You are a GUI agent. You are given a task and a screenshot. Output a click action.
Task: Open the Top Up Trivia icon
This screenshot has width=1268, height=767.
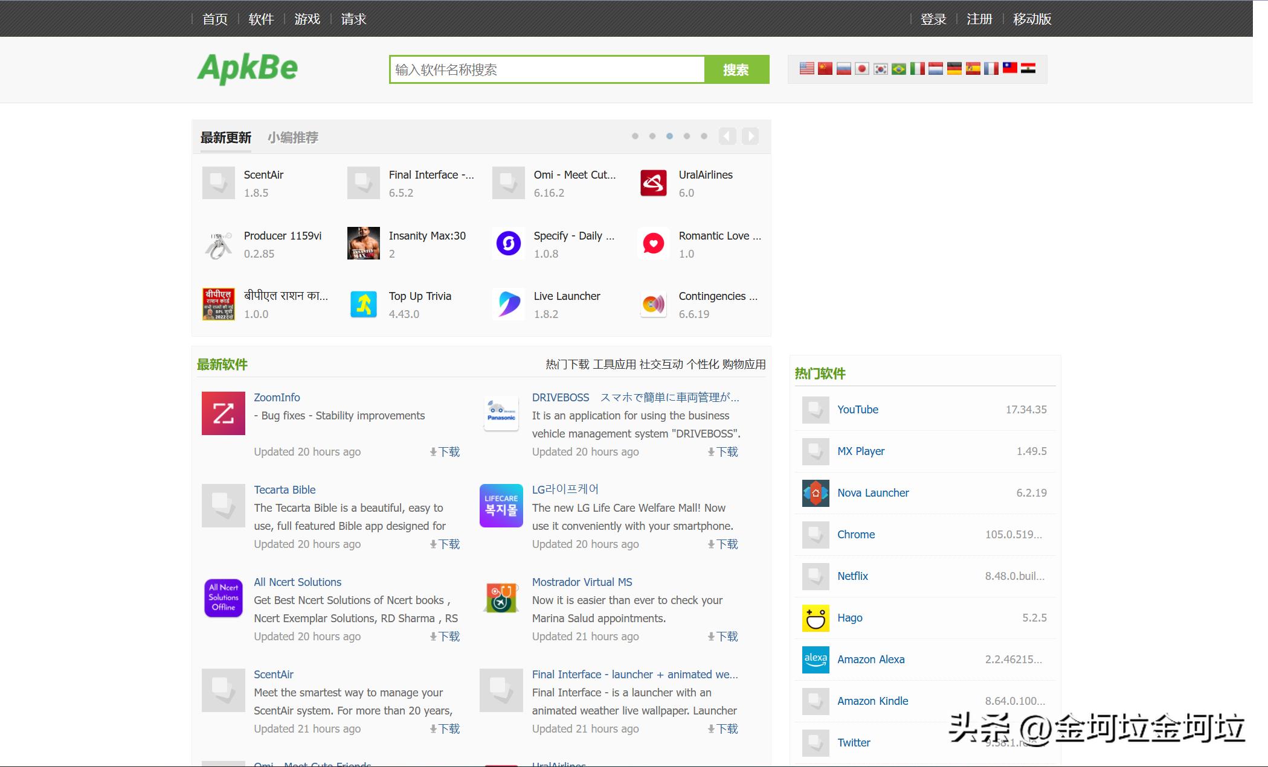(x=363, y=304)
